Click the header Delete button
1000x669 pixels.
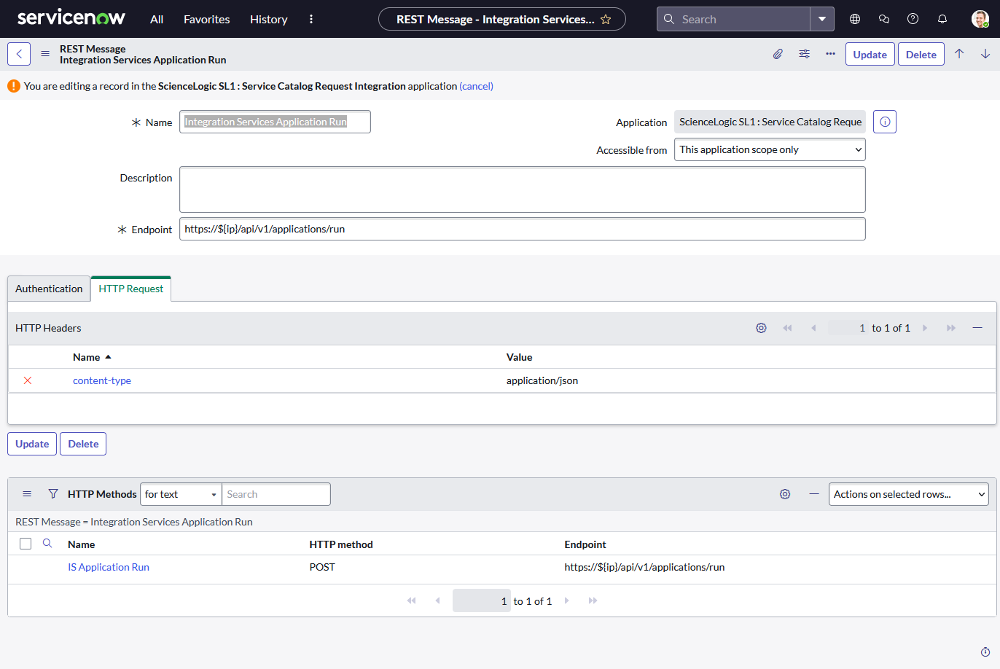point(921,54)
